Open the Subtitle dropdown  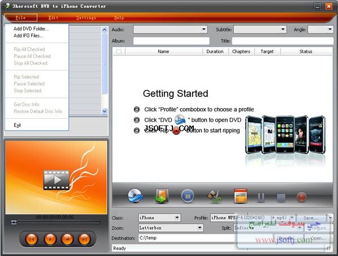[x=283, y=29]
